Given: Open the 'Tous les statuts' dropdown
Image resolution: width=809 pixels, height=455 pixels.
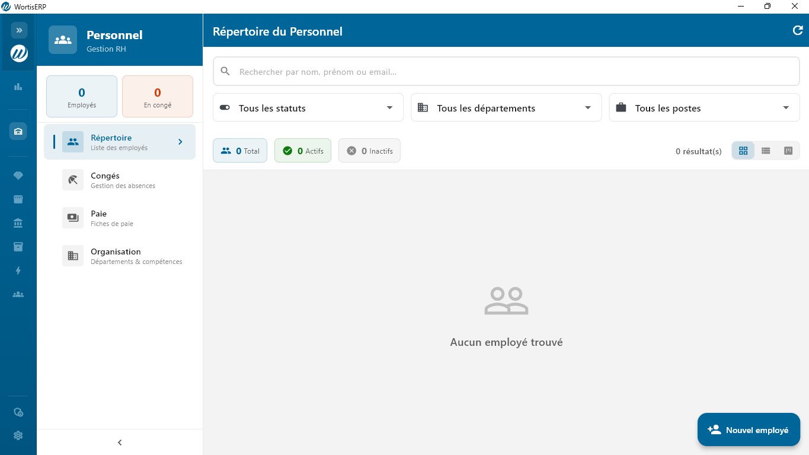Looking at the screenshot, I should (308, 108).
